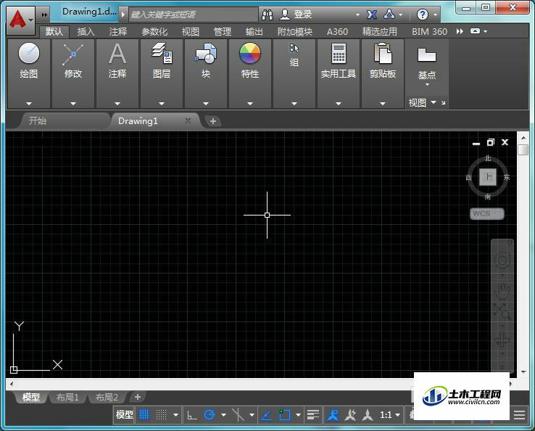Click the 登录 sign-in button
This screenshot has height=431, width=535.
(296, 15)
